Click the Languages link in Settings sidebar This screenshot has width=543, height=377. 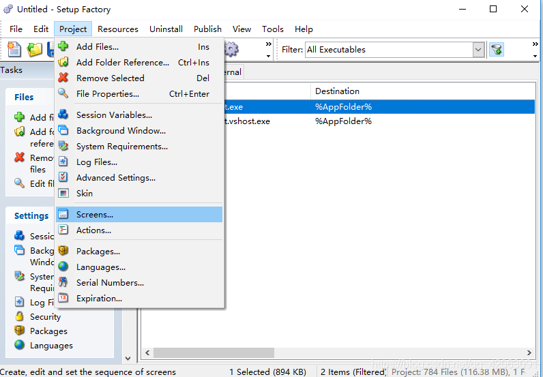(x=51, y=345)
